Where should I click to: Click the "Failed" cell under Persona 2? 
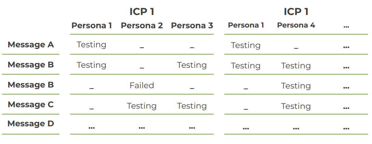click(142, 85)
